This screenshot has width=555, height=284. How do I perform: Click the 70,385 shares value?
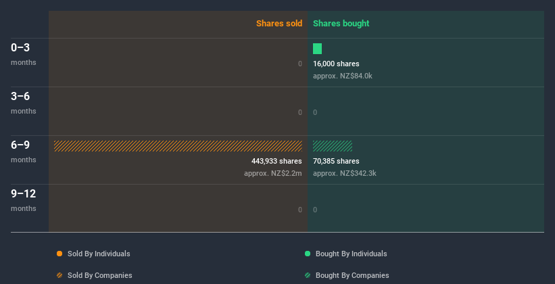pyautogui.click(x=336, y=161)
